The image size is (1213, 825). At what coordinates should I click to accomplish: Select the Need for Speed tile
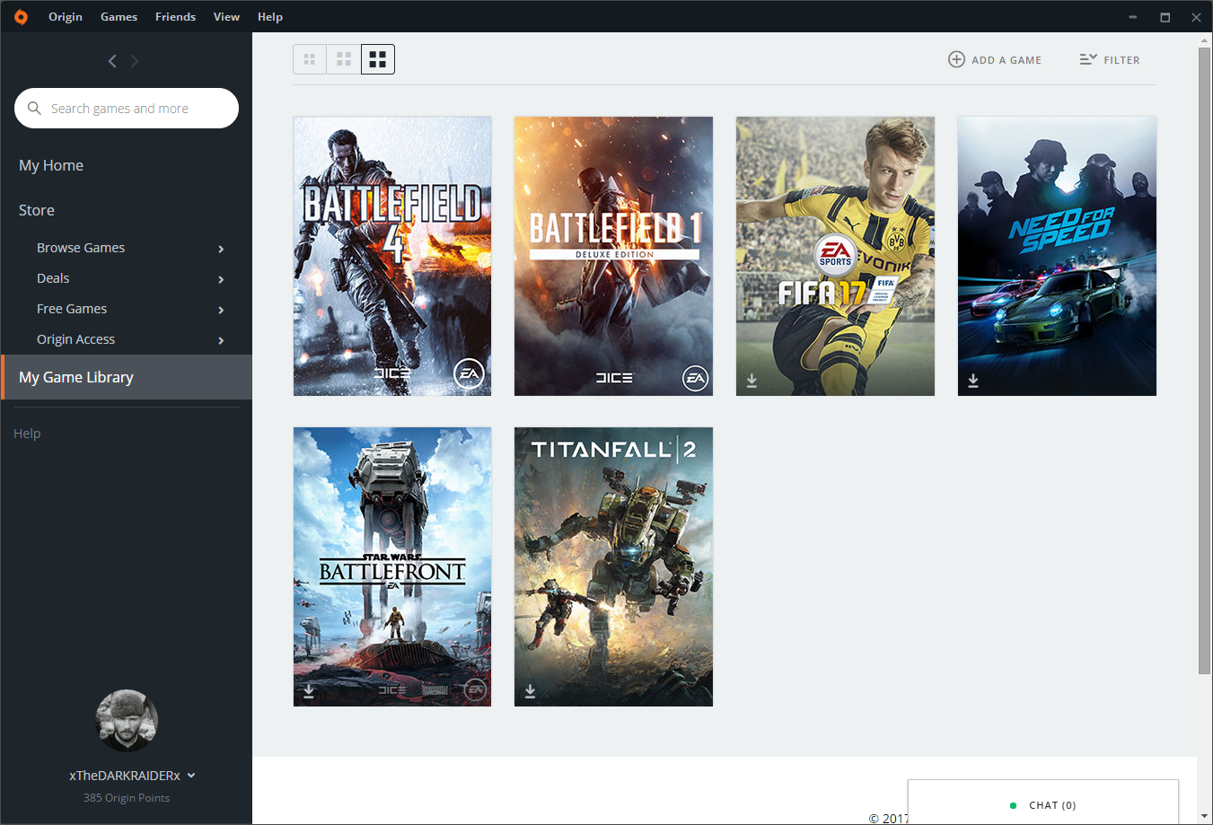point(1057,256)
